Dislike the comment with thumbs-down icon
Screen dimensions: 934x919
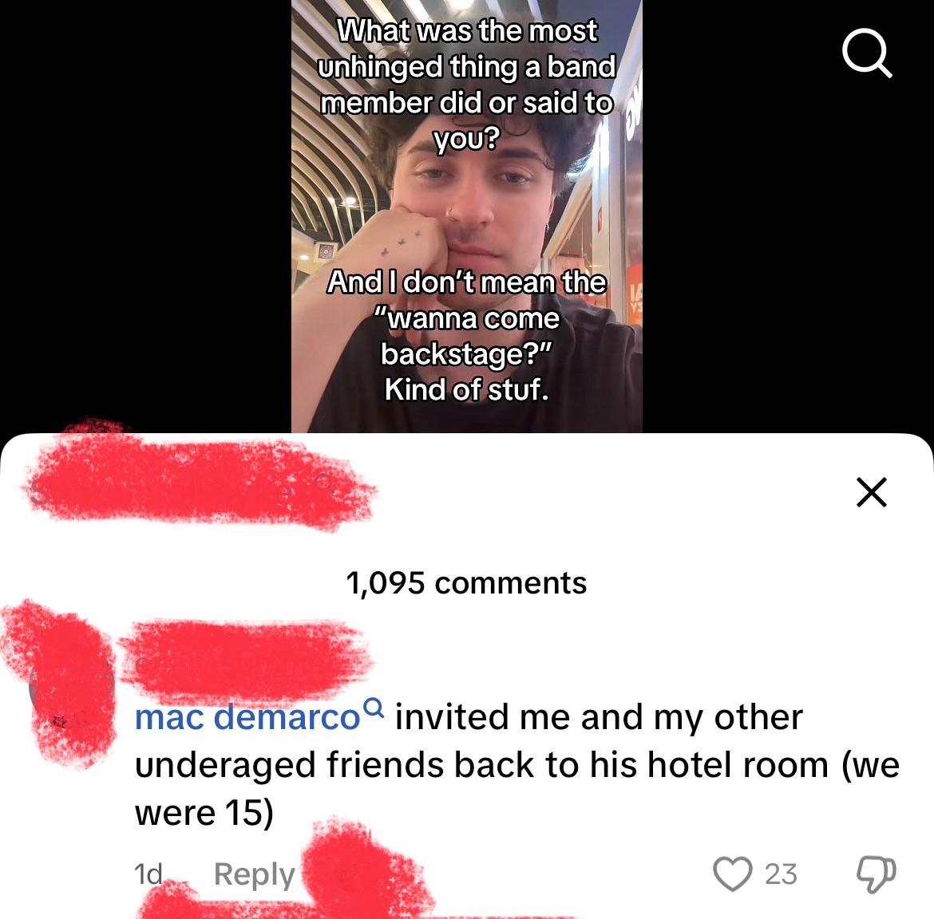coord(876,874)
